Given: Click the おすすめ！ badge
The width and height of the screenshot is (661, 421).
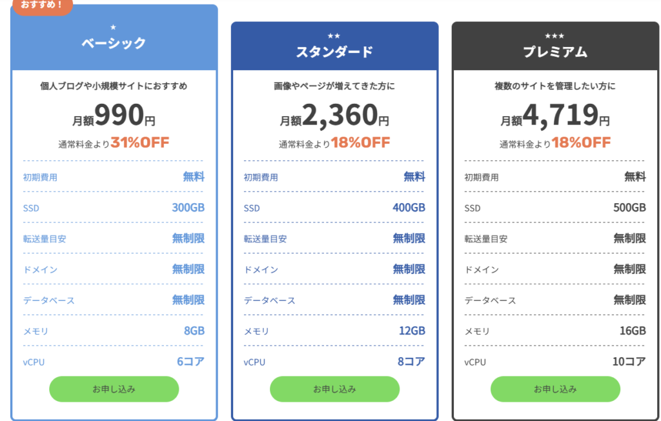Looking at the screenshot, I should (x=42, y=5).
